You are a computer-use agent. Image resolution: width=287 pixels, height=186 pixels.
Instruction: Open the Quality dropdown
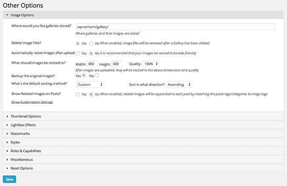[151, 64]
